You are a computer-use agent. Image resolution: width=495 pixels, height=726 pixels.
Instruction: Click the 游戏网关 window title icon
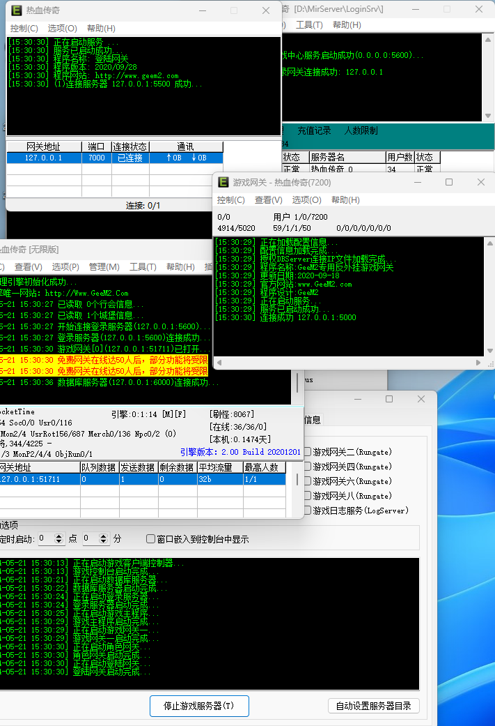[223, 182]
